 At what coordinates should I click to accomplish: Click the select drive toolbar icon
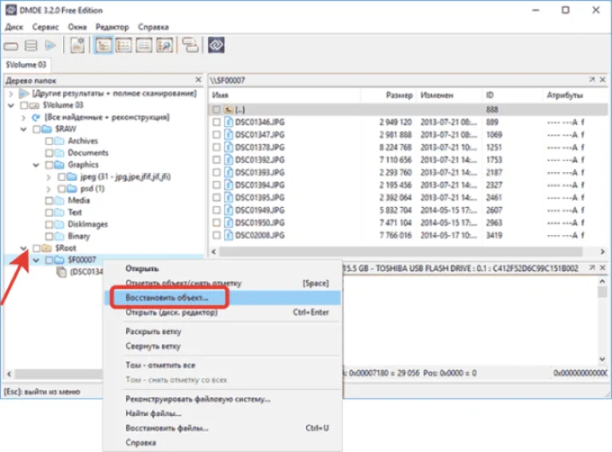11,46
